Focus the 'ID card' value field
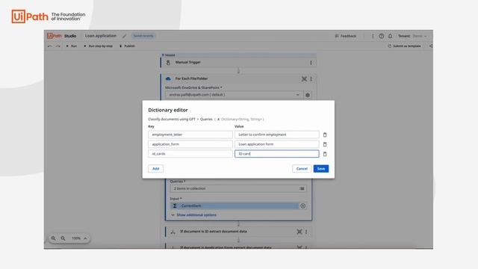 click(x=277, y=154)
